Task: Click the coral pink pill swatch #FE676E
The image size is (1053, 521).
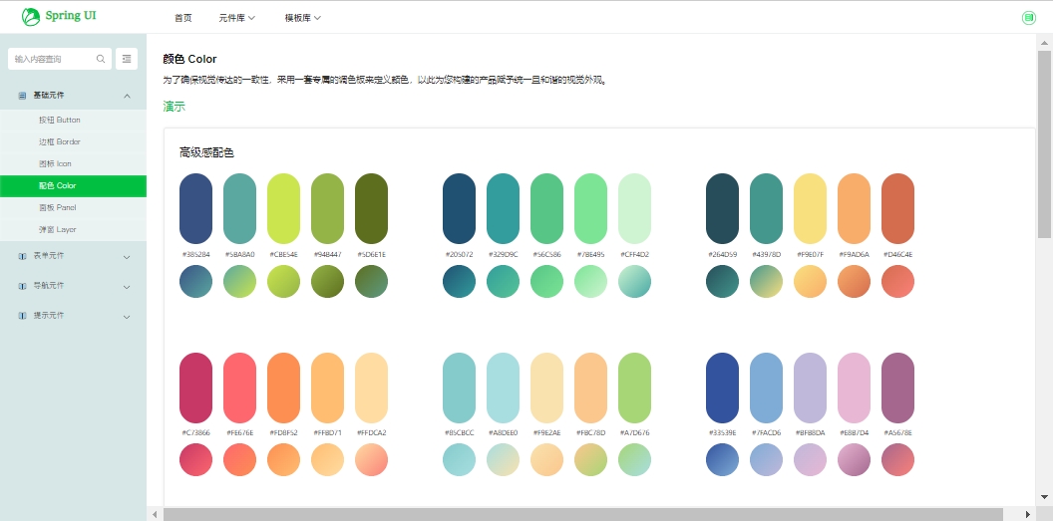Action: pyautogui.click(x=239, y=388)
